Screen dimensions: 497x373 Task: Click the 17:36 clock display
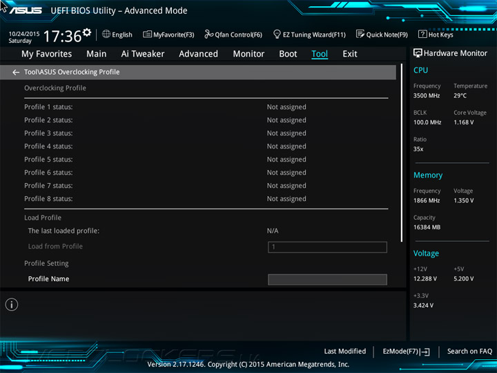pyautogui.click(x=62, y=36)
